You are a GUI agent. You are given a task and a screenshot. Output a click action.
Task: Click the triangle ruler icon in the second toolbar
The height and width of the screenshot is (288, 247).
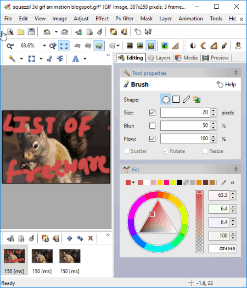point(175,46)
